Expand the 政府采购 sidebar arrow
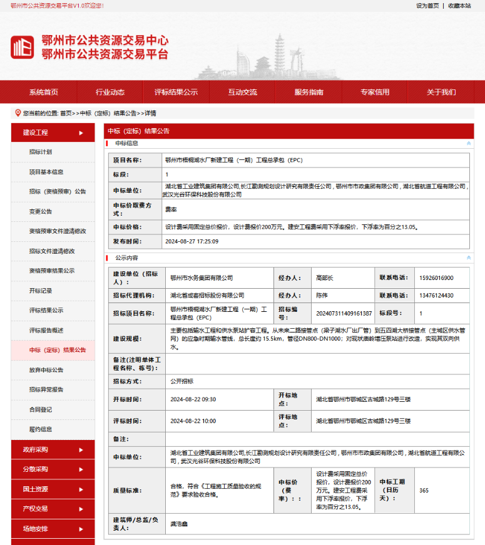This screenshot has height=545, width=485. pyautogui.click(x=81, y=450)
